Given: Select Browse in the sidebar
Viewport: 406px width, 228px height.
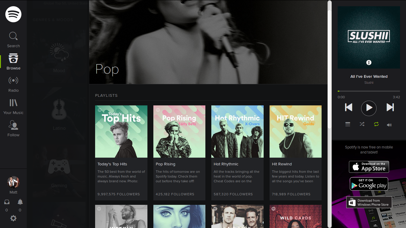Looking at the screenshot, I should tap(13, 62).
